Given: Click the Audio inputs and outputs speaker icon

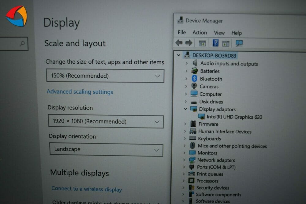Looking at the screenshot, I should 195,63.
